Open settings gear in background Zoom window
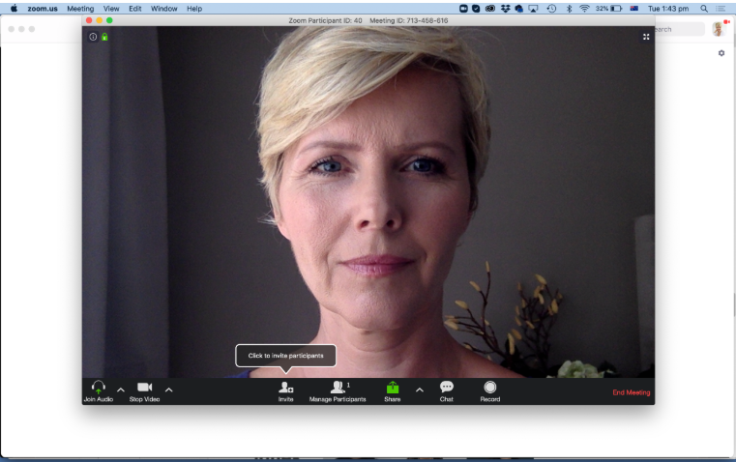This screenshot has width=736, height=462. coord(721,53)
